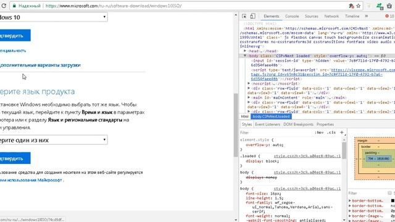Click the browser address bar URL
Viewport: 395px width, 222px height.
114,6
